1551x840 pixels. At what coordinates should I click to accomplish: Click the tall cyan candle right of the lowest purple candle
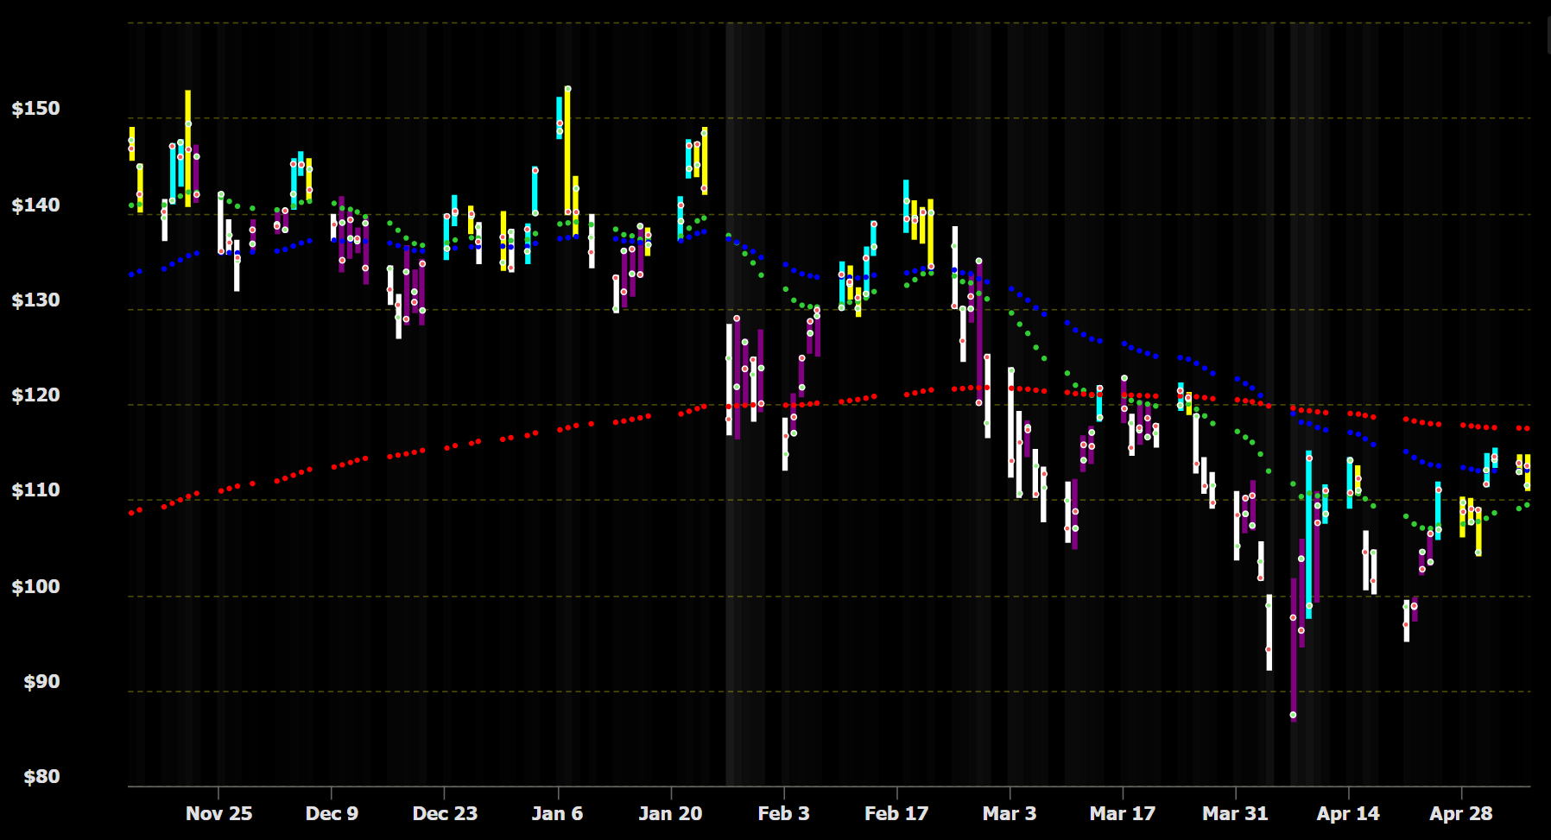1309,534
